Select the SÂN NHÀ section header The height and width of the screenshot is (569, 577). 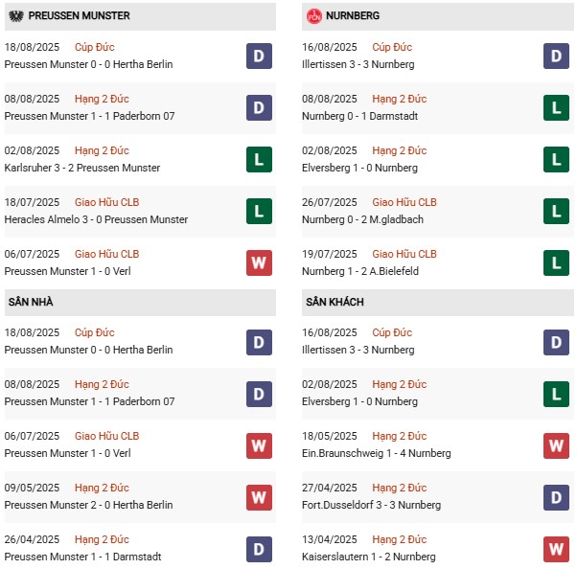[140, 303]
